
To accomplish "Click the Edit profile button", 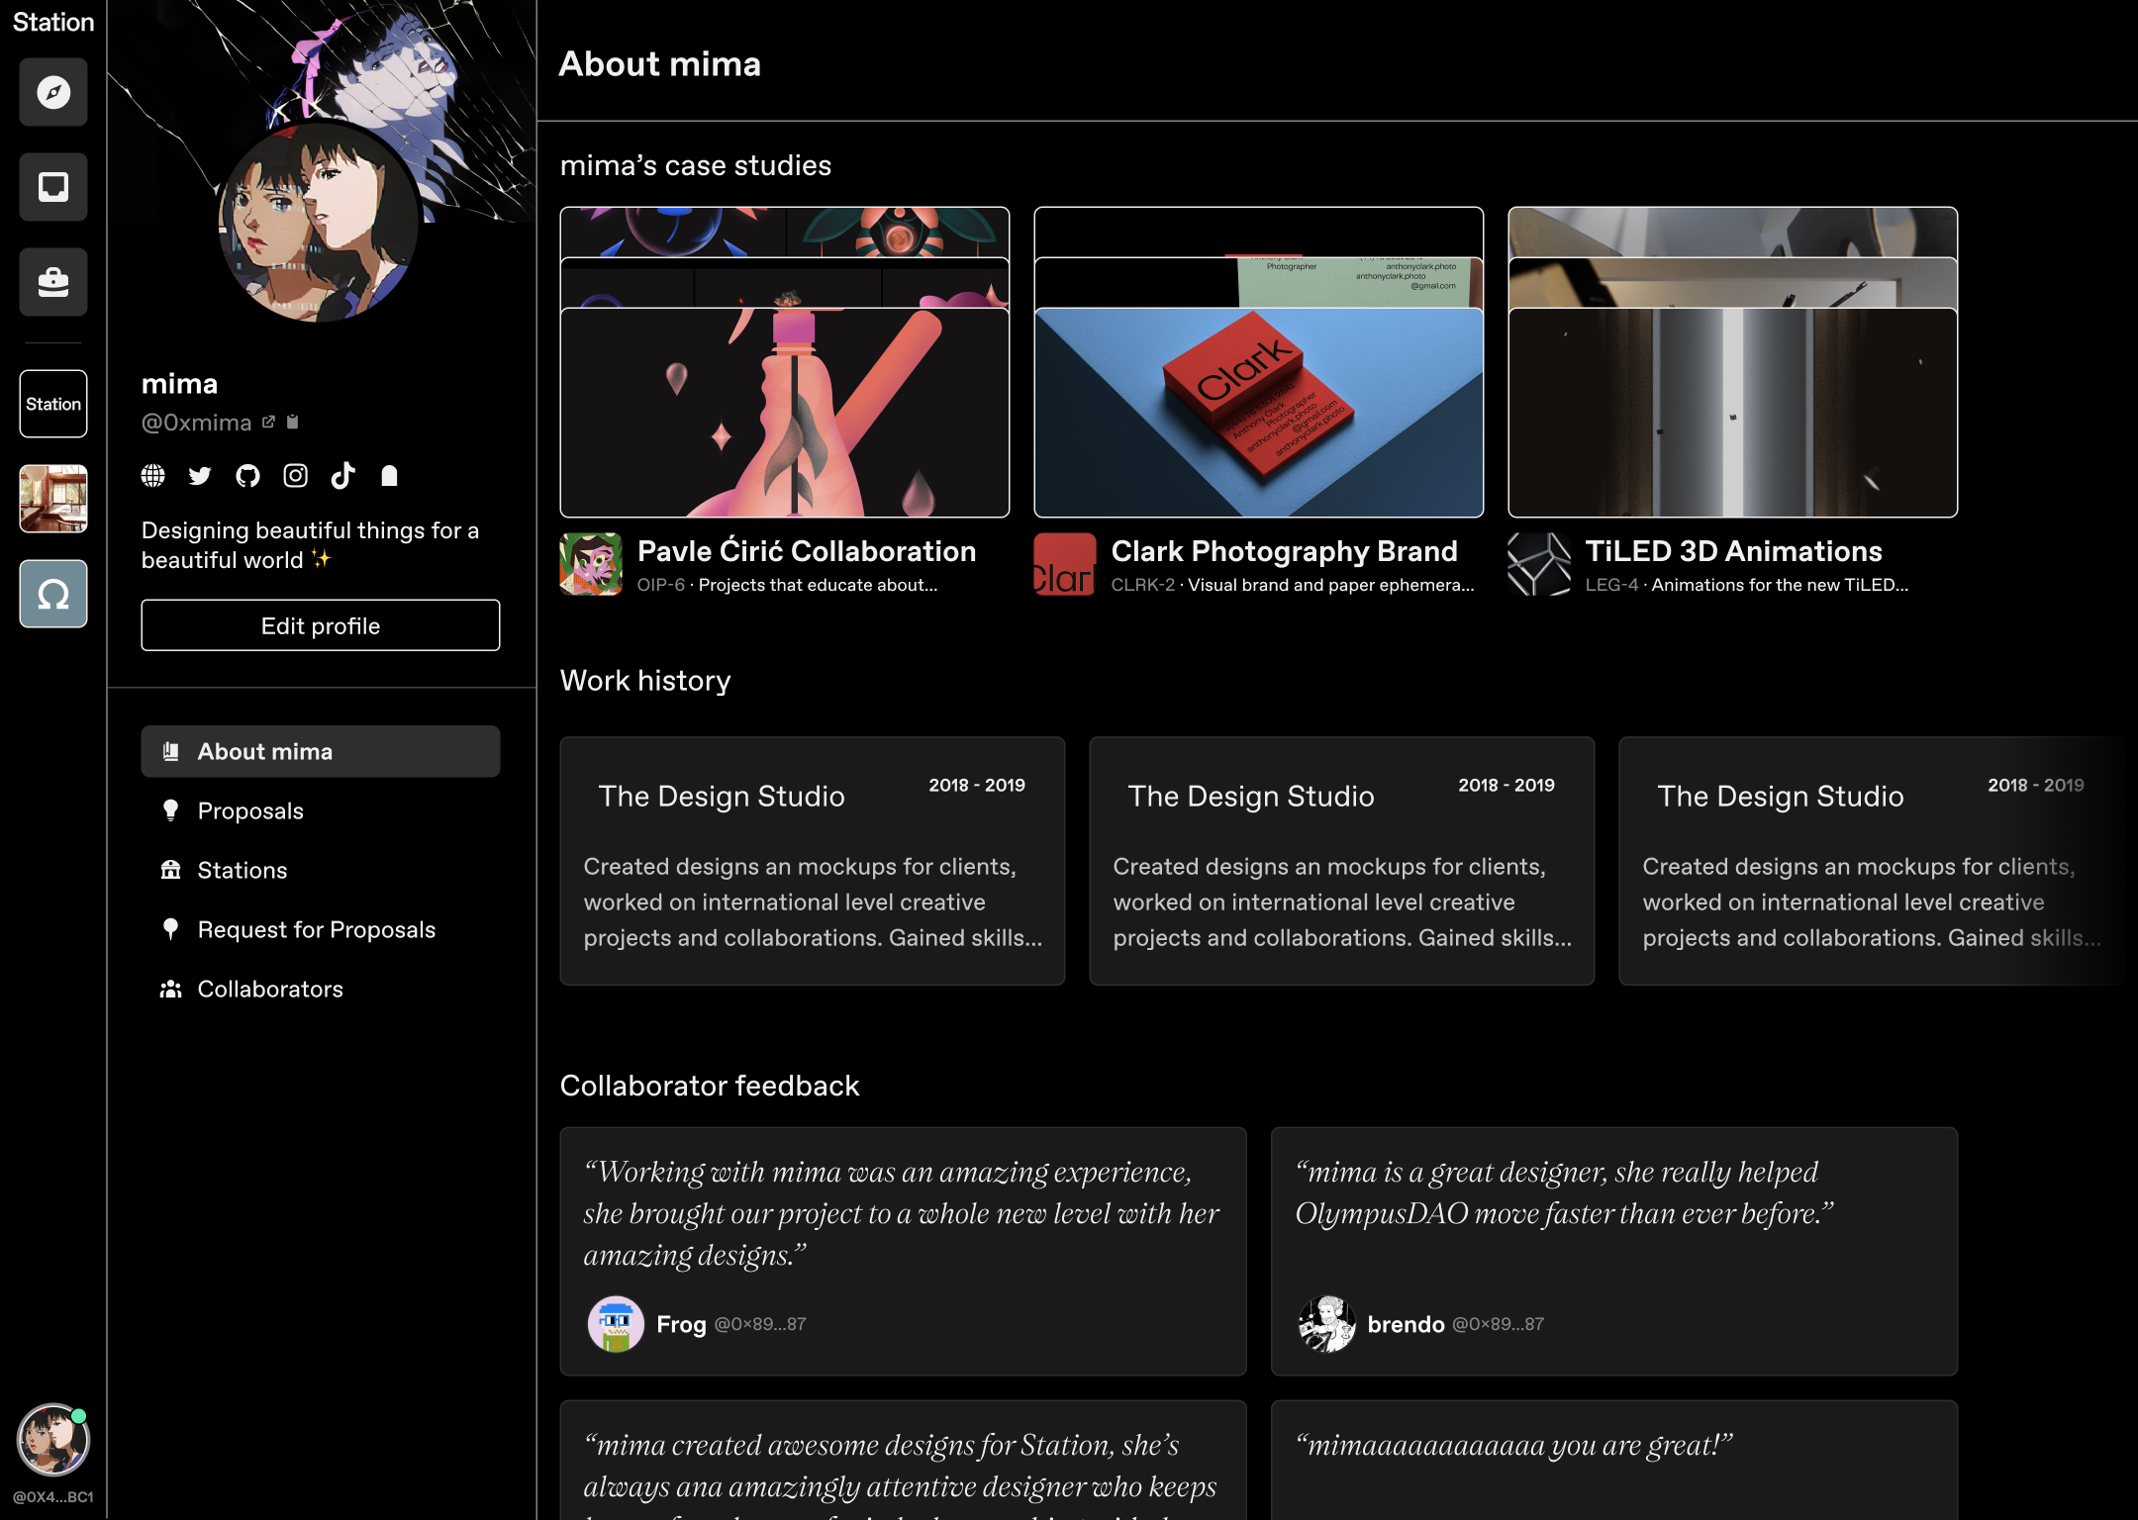I will tap(321, 625).
